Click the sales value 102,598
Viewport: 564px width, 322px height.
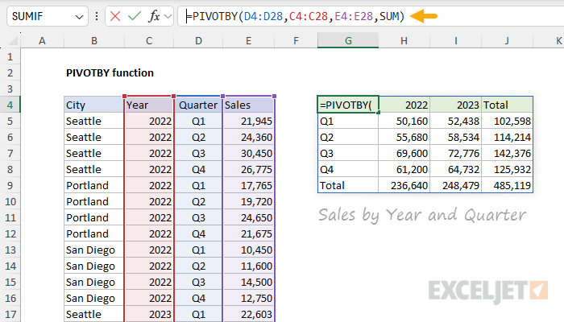click(507, 121)
